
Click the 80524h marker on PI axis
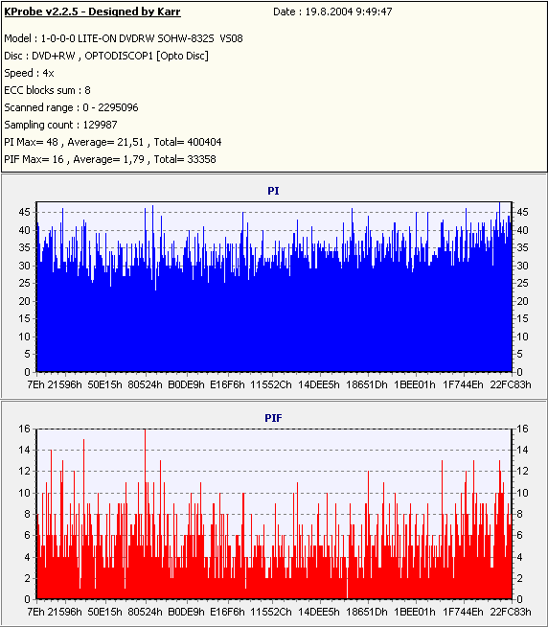coord(145,384)
